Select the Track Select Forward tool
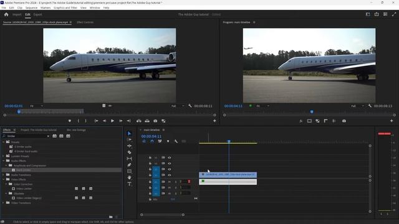The image size is (399, 224). 129,139
